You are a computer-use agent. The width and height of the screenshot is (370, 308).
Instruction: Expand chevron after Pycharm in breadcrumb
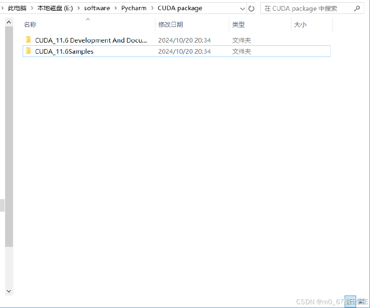[x=152, y=8]
